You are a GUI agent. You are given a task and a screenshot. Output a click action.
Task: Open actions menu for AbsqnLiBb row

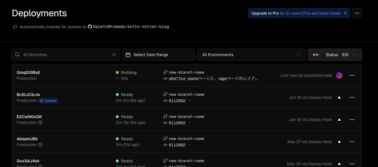coord(352,142)
